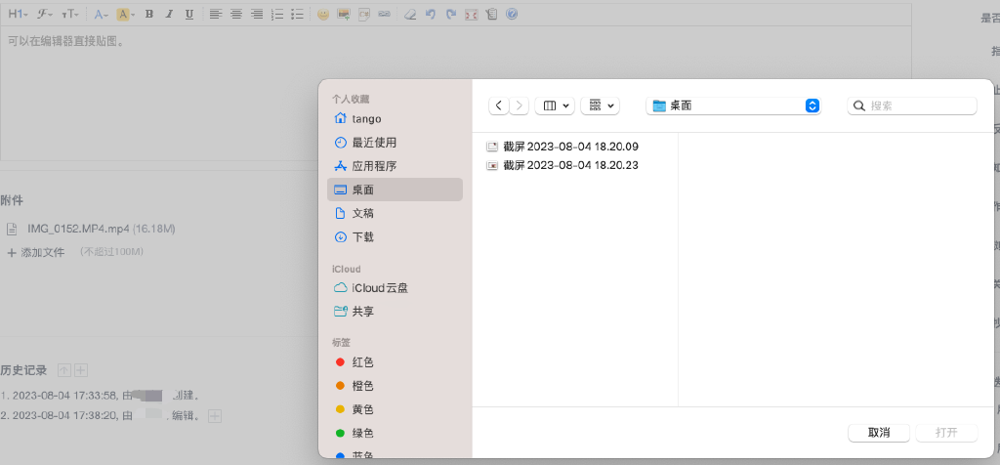Select the 红色 tag color
1000x465 pixels.
click(362, 362)
